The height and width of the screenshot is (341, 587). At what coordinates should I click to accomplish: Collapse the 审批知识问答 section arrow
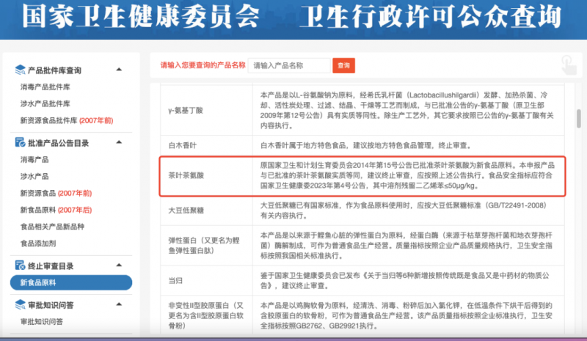point(119,304)
